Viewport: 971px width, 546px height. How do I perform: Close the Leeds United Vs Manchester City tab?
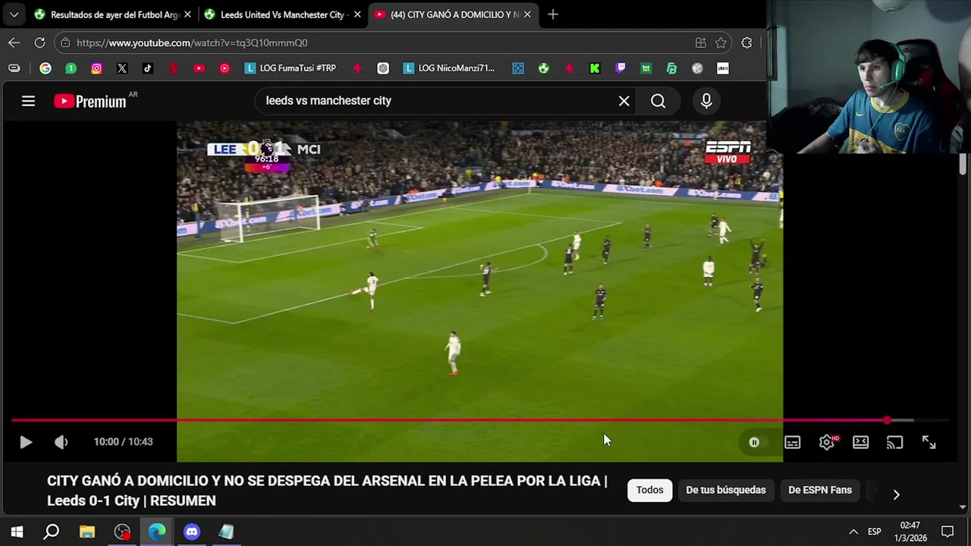pyautogui.click(x=357, y=14)
